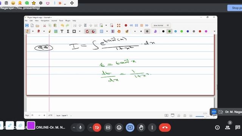Screen dimensions: 242x136
Task: Stop the audio playback
Action: (x=141, y=25)
